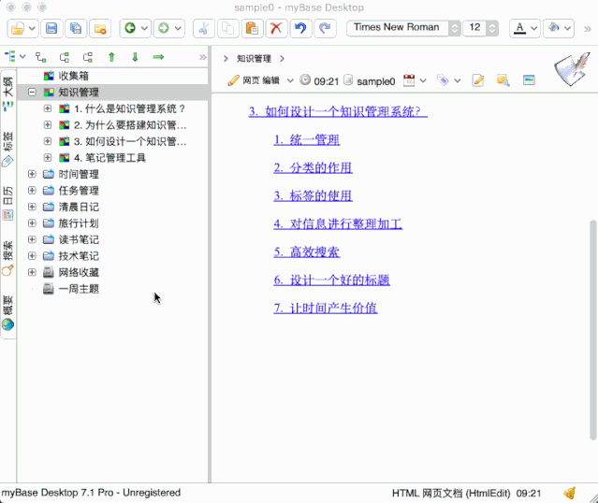
Task: Click the tag label icon in the info bar
Action: click(443, 80)
